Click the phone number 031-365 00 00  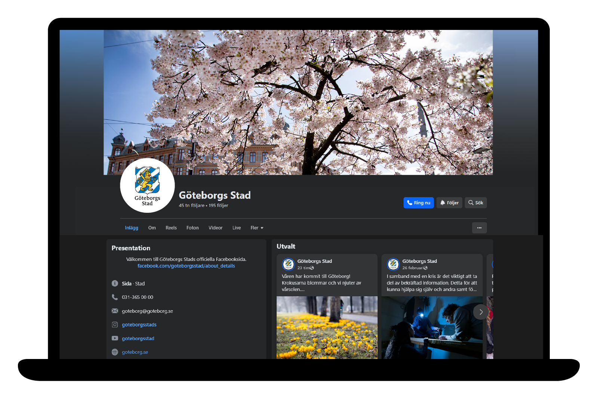(138, 297)
